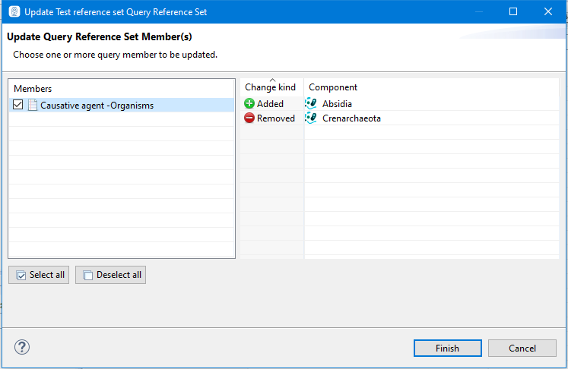
Task: Uncheck the Causative agent -Organisms checkbox
Action: pos(18,106)
